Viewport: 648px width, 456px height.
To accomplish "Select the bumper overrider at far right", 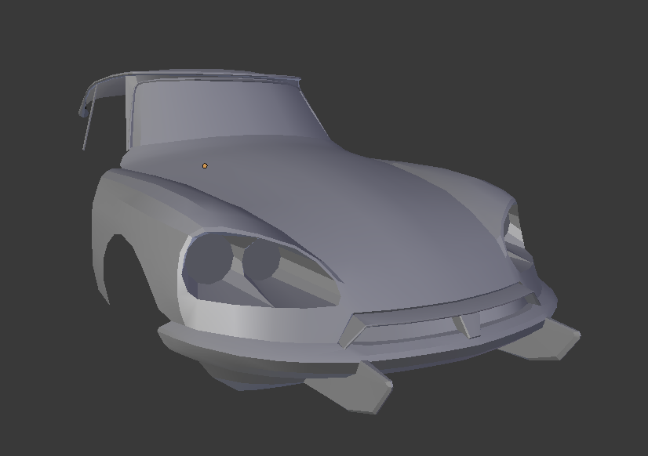I will pyautogui.click(x=557, y=338).
